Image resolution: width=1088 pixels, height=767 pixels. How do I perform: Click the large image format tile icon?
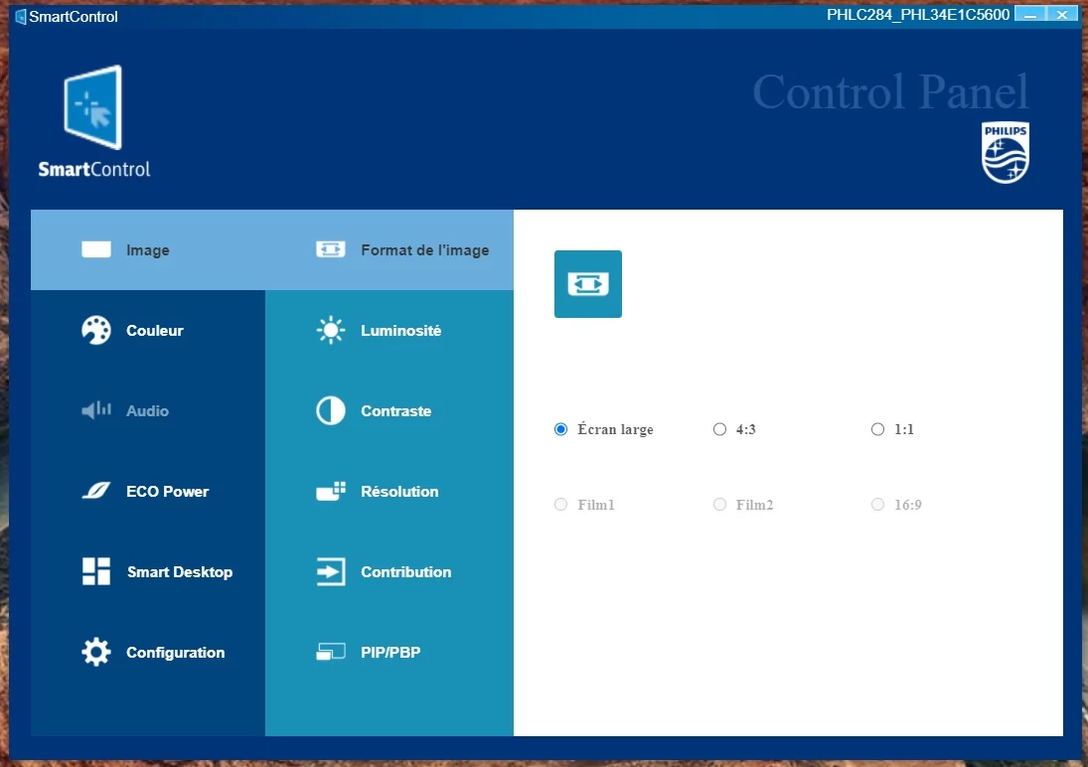[x=587, y=284]
